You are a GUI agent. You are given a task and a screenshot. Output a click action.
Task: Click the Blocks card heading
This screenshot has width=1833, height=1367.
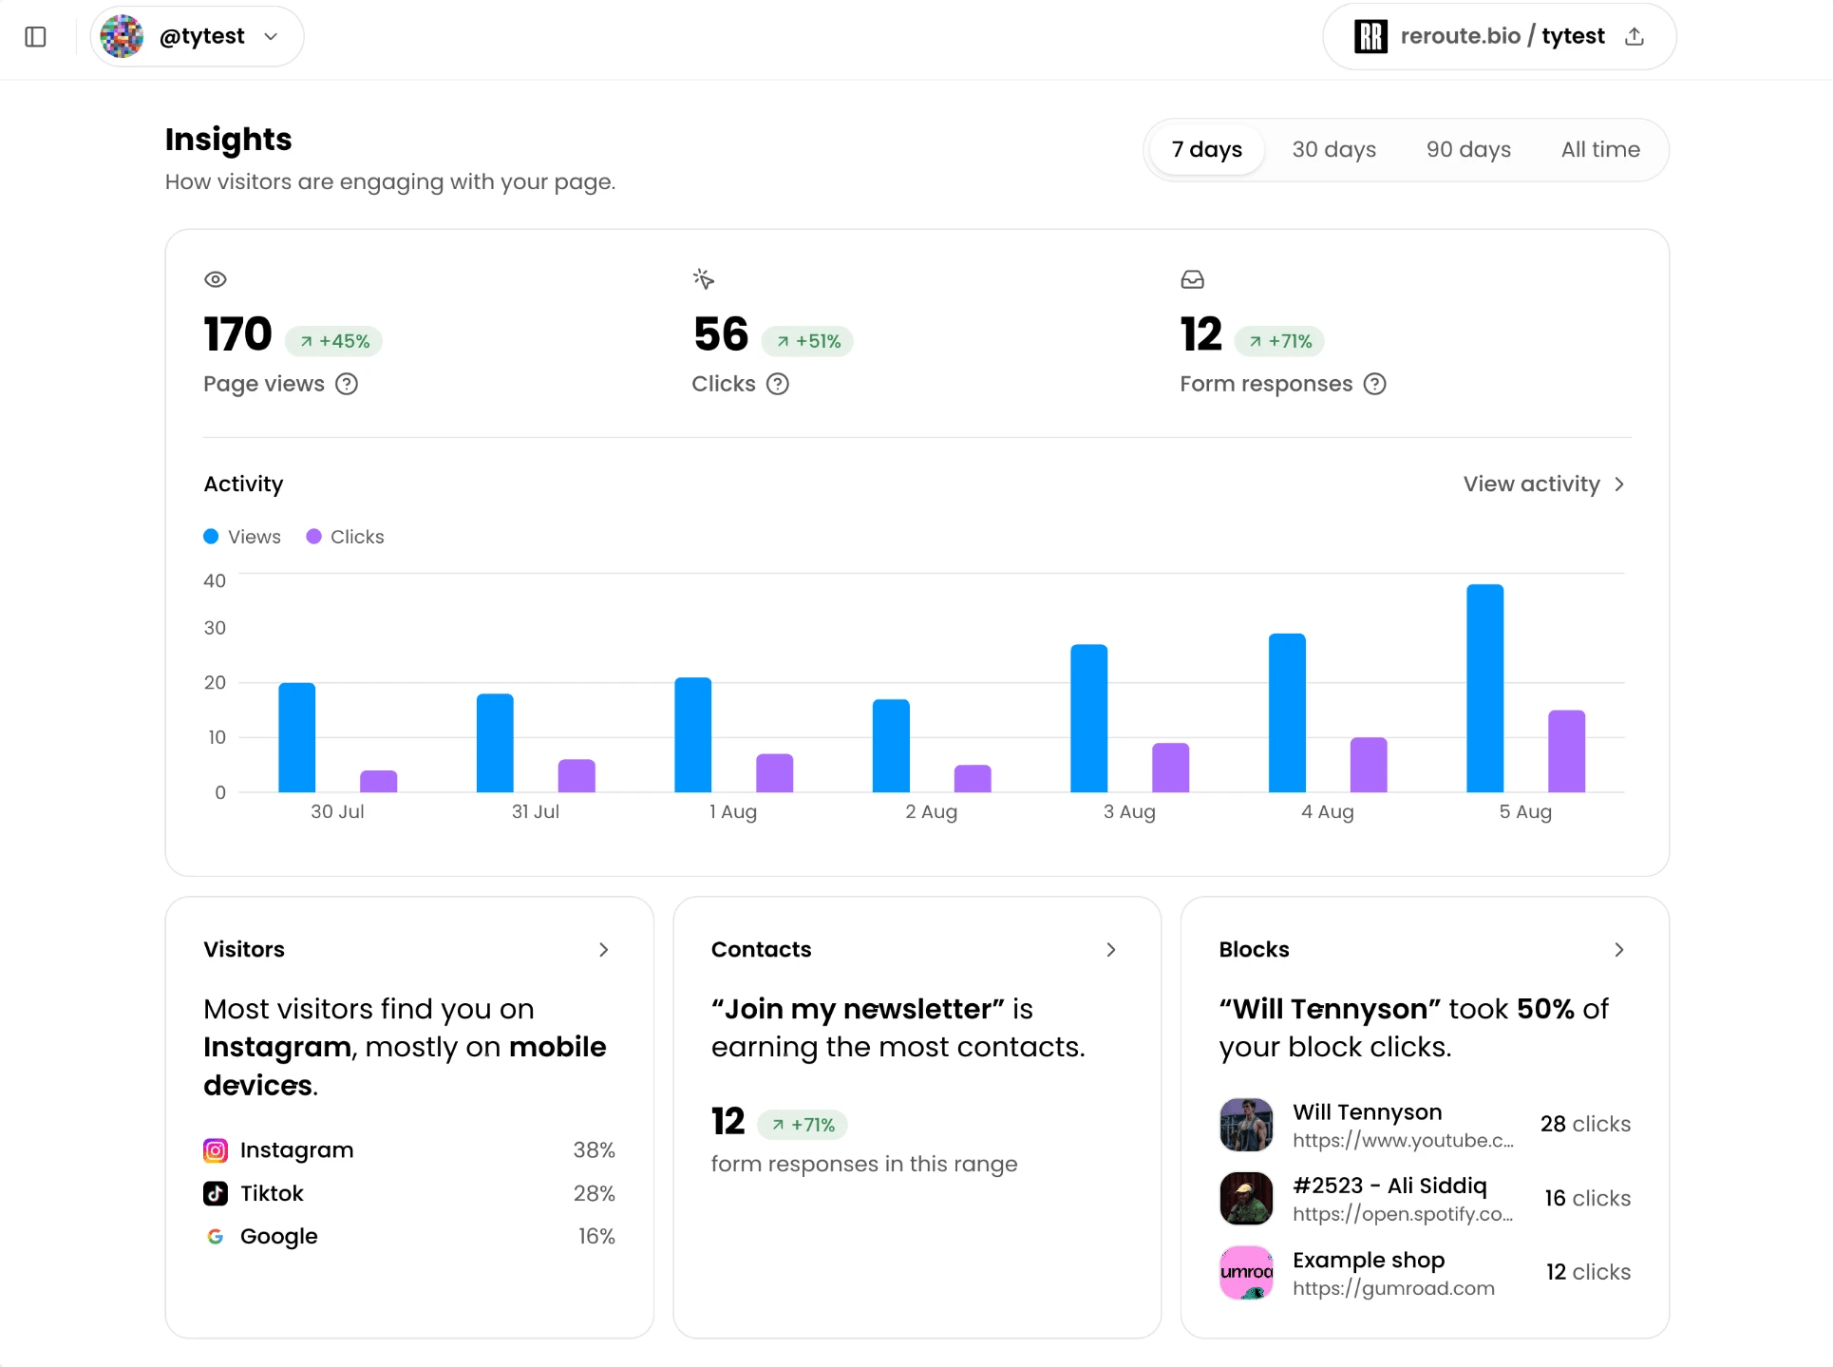(1254, 950)
